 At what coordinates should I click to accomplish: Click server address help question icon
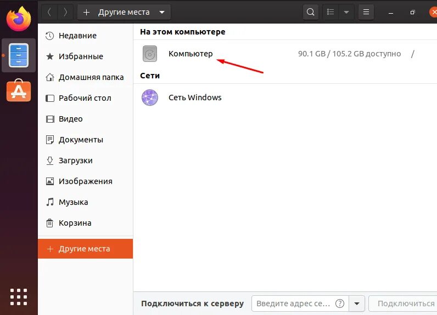pyautogui.click(x=340, y=303)
